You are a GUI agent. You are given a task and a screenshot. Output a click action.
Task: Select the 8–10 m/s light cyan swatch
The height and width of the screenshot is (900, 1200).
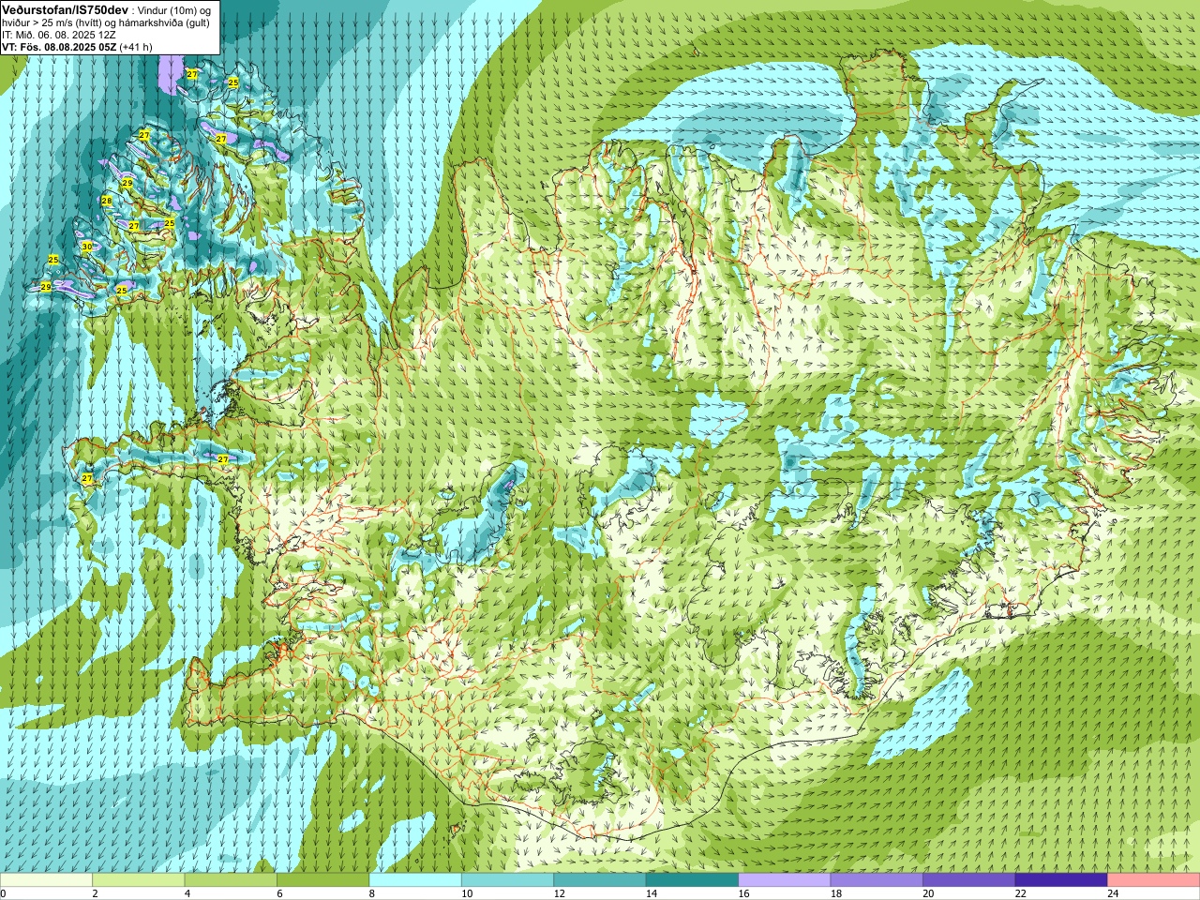pyautogui.click(x=415, y=879)
